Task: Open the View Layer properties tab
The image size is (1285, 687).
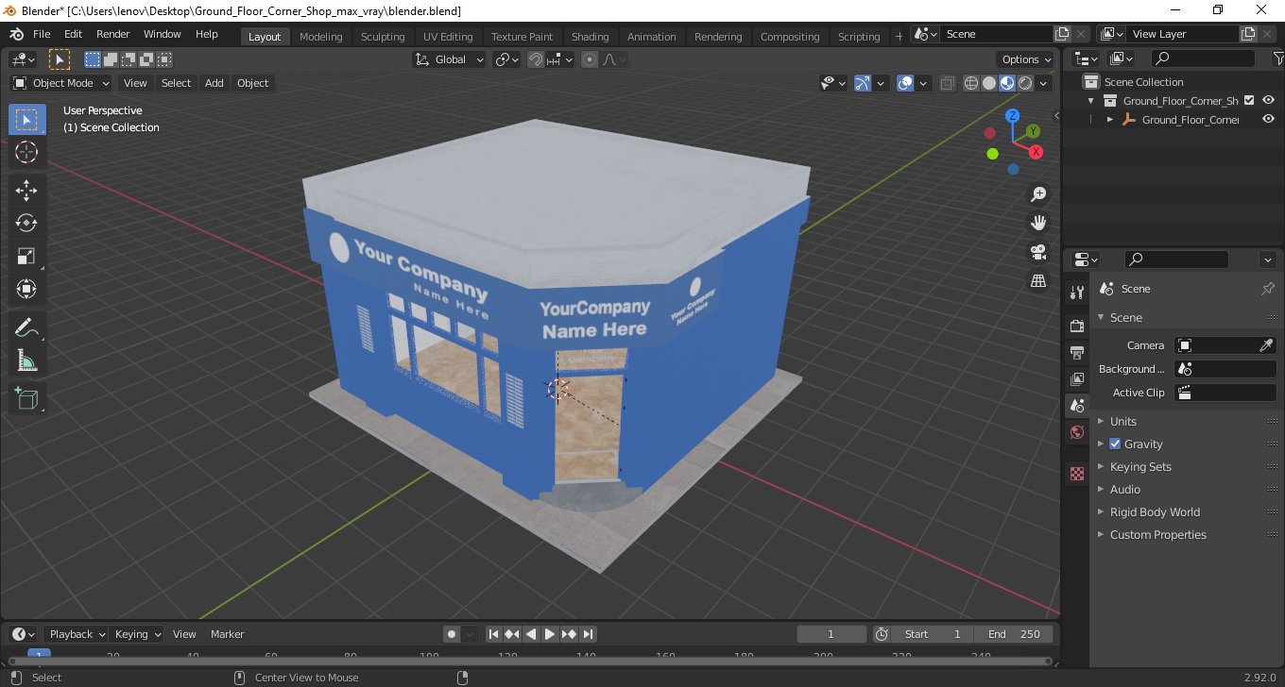Action: (x=1077, y=378)
